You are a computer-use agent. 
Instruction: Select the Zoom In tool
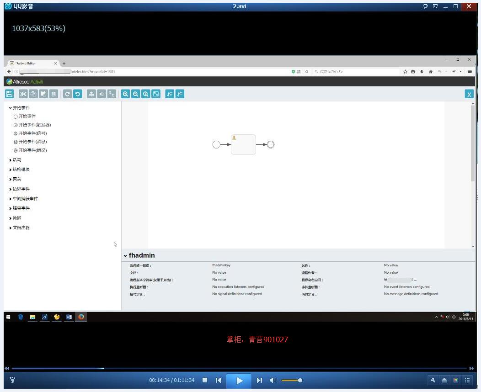[125, 94]
